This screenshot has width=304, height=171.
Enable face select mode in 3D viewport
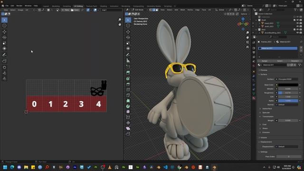click(157, 9)
